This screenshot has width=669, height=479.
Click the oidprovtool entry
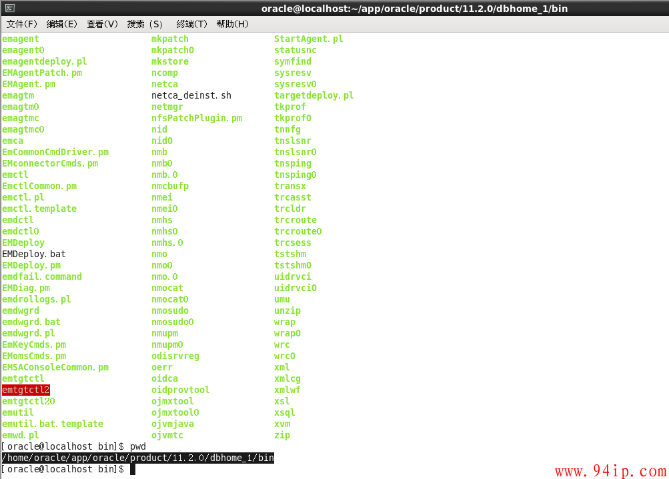(181, 390)
